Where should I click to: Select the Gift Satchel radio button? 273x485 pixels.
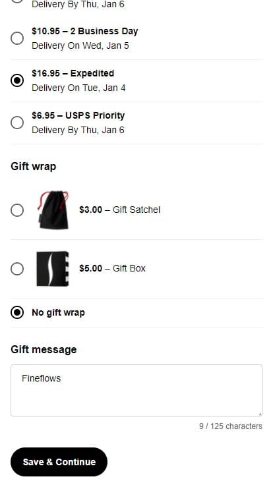click(x=17, y=210)
